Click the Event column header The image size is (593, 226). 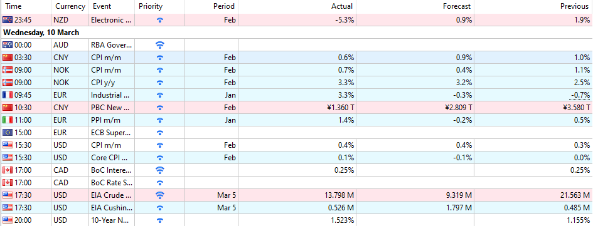coord(102,6)
